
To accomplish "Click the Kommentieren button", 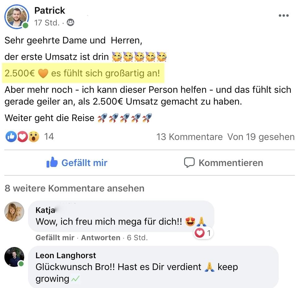I will (224, 163).
